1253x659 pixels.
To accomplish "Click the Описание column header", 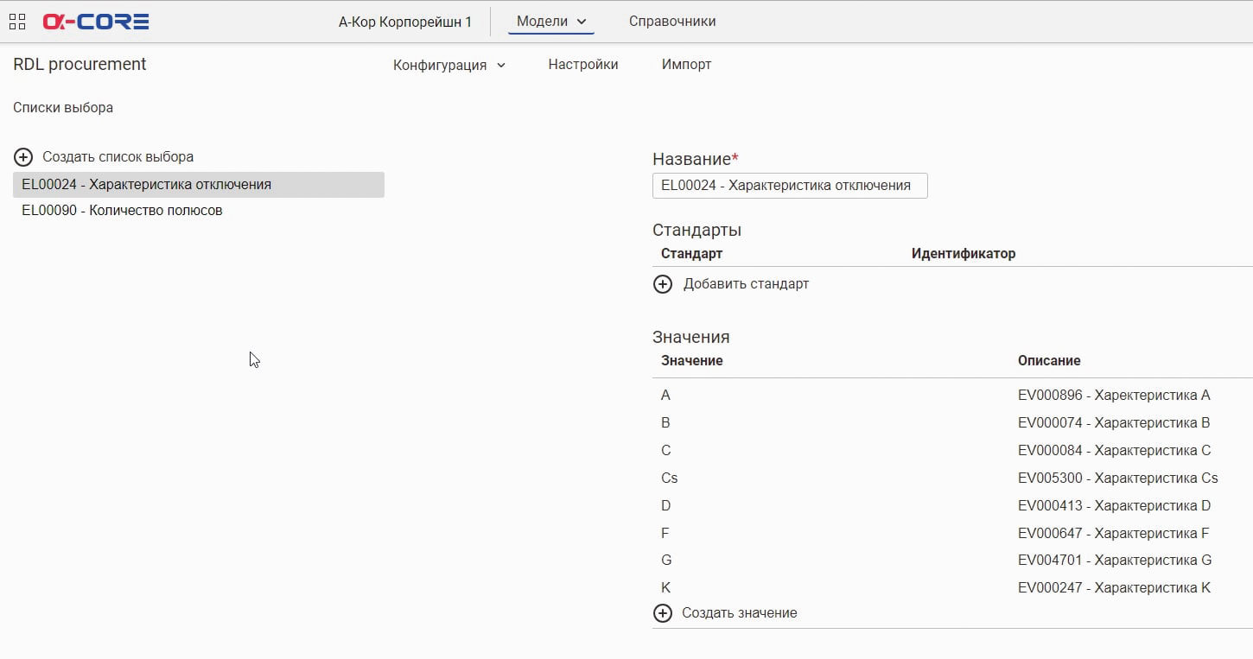I will 1049,361.
